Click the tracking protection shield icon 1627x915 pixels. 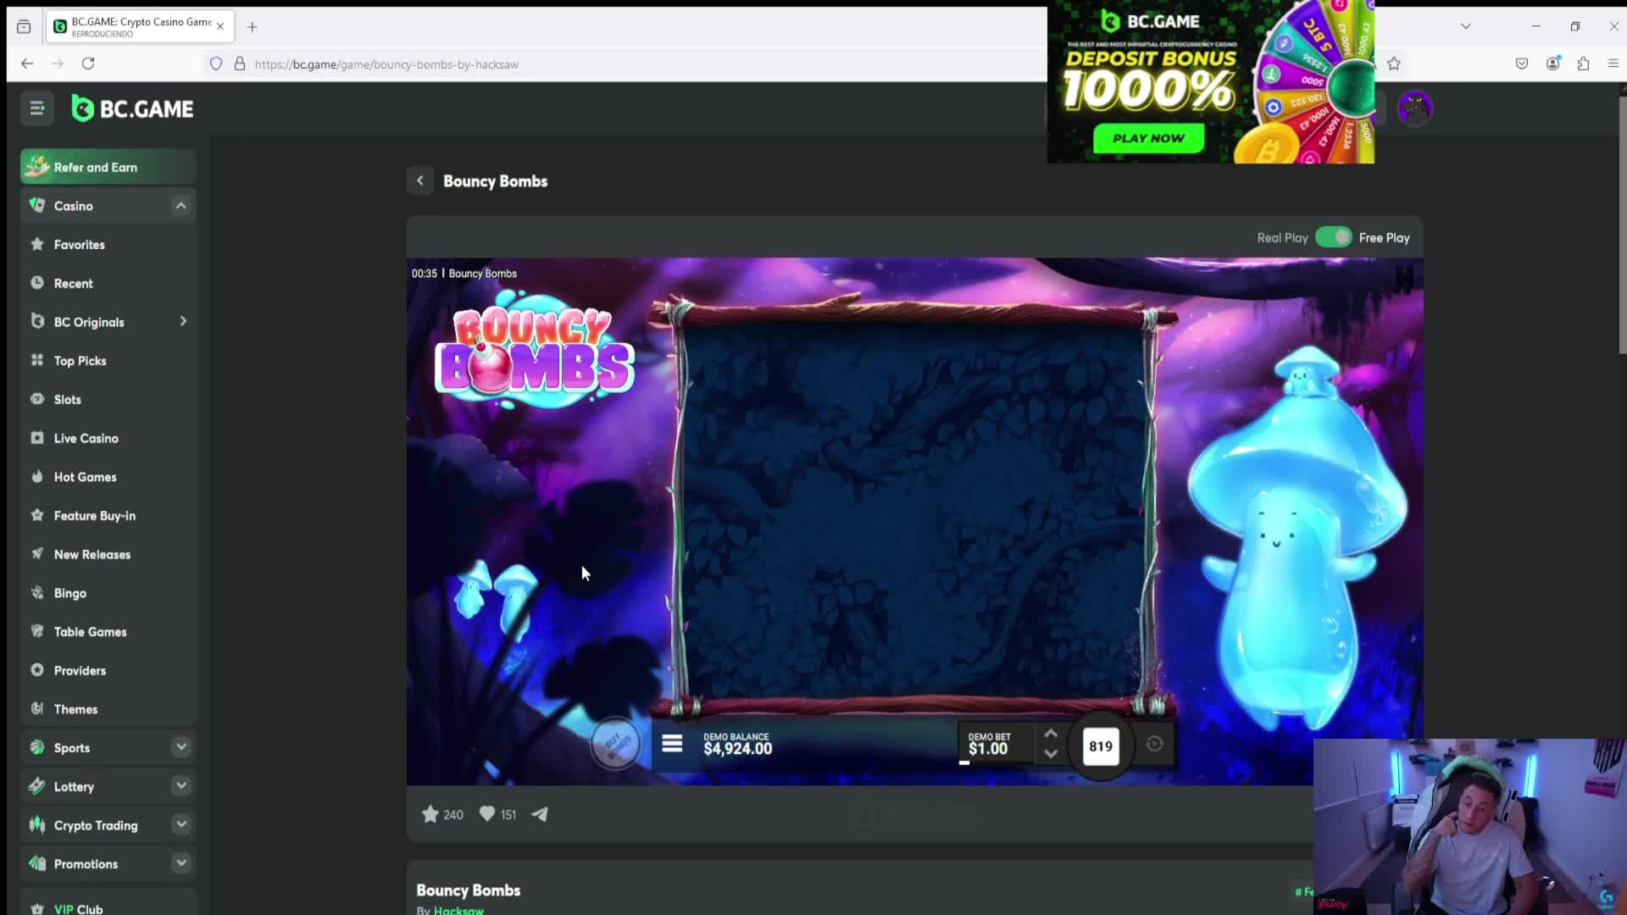[216, 64]
